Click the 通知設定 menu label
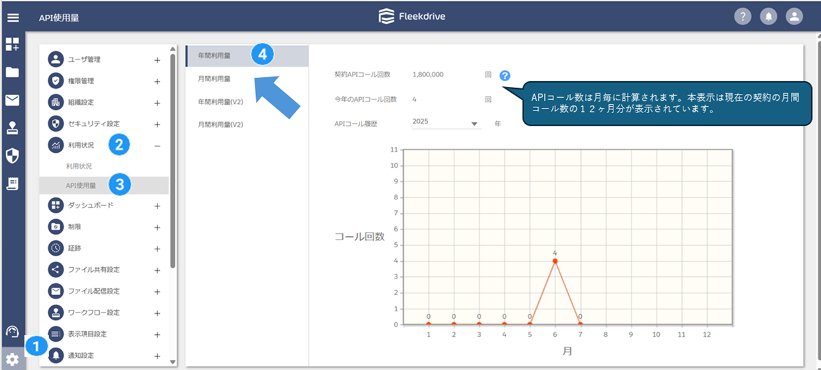 (x=81, y=355)
